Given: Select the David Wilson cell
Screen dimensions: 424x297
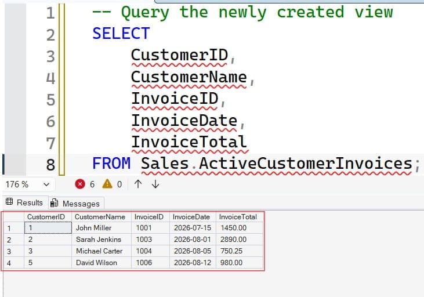Looking at the screenshot, I should tap(102, 263).
